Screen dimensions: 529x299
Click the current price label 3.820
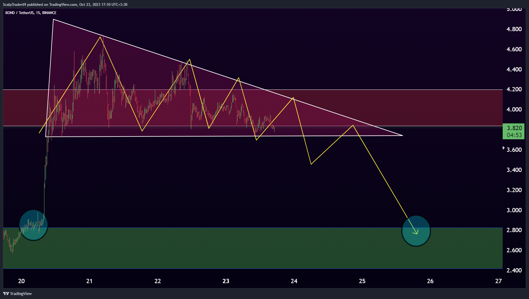514,128
